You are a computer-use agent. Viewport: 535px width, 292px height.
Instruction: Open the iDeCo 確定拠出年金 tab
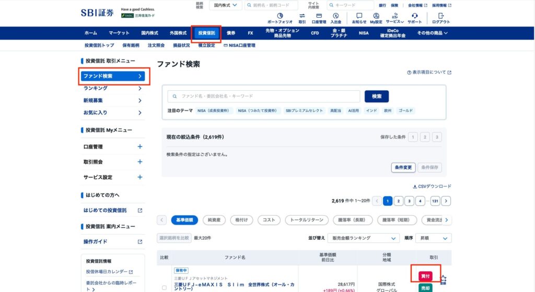click(x=393, y=33)
